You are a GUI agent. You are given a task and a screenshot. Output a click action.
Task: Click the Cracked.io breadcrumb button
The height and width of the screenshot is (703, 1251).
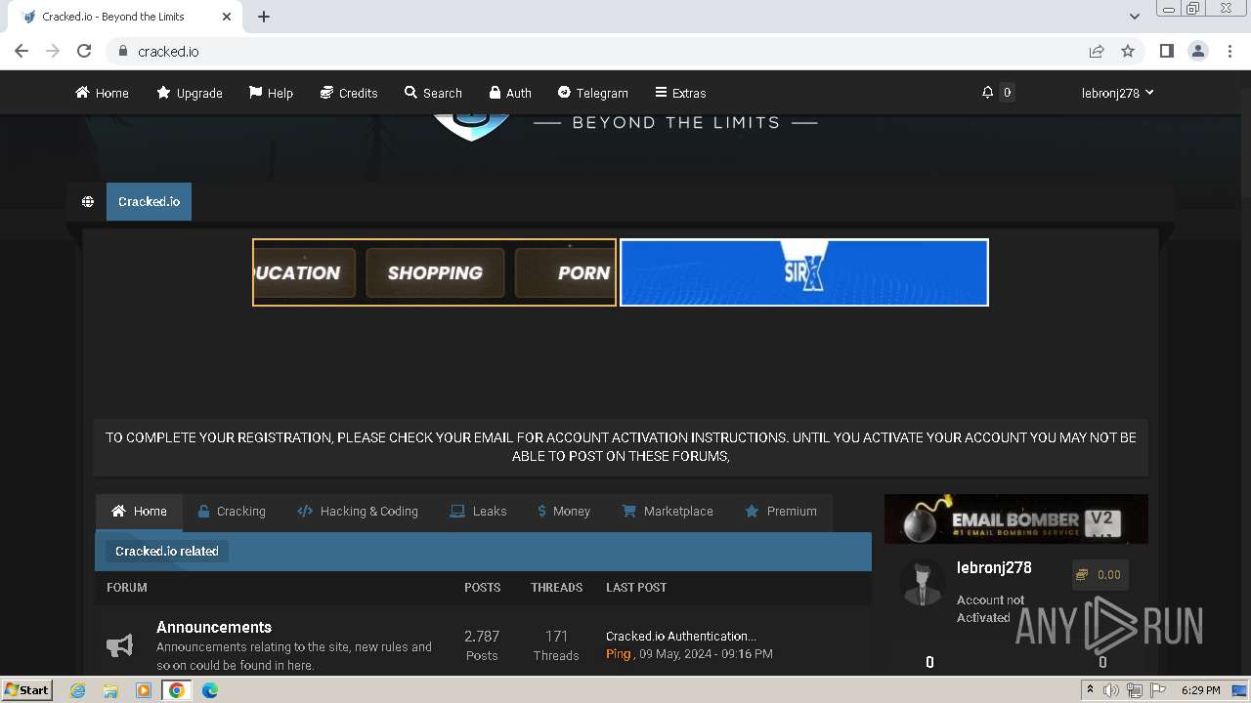149,201
